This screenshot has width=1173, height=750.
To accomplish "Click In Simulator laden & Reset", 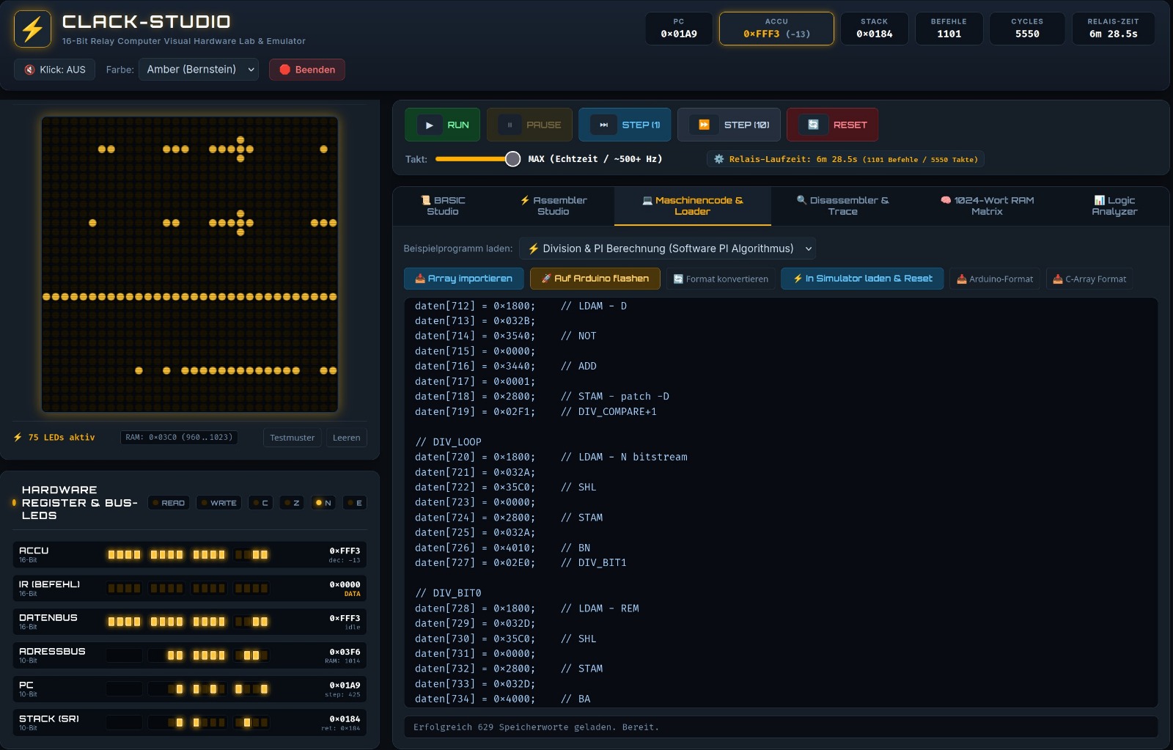I will pos(862,279).
